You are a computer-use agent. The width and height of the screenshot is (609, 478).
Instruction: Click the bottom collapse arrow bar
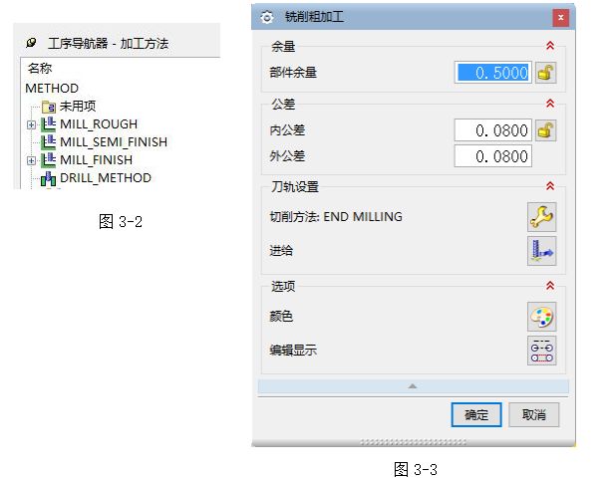[x=414, y=386]
